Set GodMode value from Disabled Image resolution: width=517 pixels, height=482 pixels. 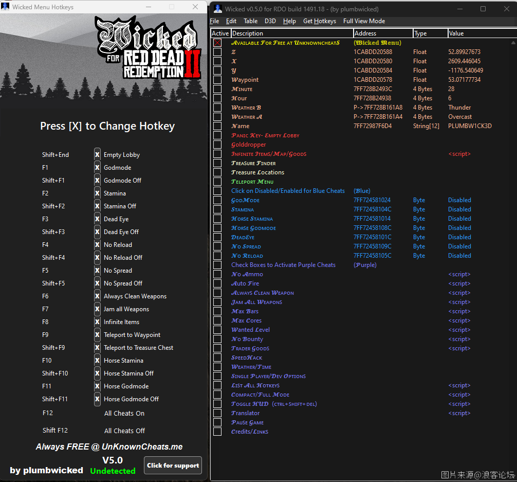(459, 200)
